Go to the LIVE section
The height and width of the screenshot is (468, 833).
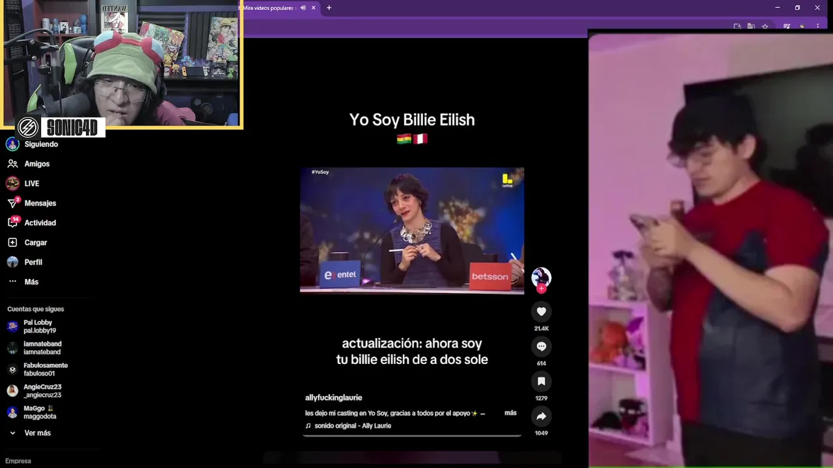click(x=33, y=183)
